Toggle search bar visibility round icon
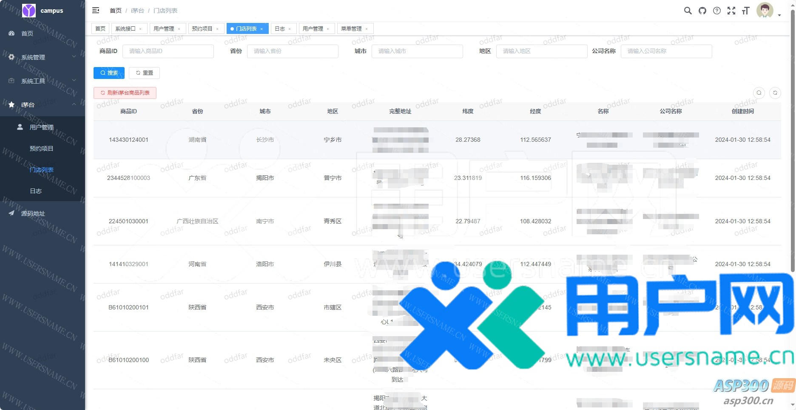This screenshot has height=410, width=796. point(759,93)
